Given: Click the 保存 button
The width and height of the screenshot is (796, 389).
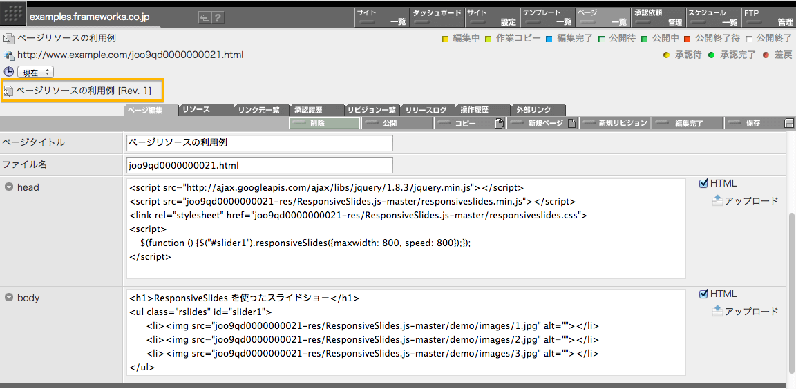Looking at the screenshot, I should click(x=760, y=124).
